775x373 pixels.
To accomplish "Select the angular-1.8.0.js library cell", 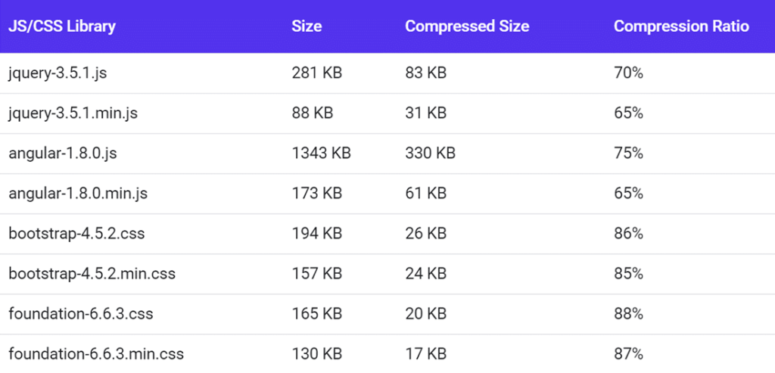I will 63,154.
